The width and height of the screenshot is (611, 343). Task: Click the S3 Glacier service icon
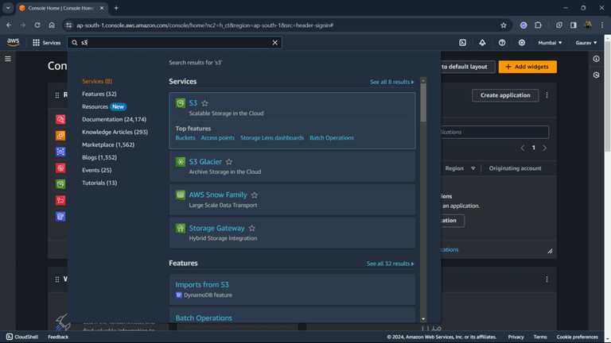(180, 162)
